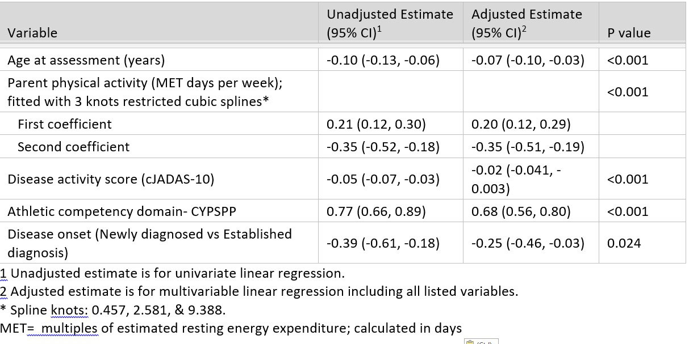The image size is (689, 344).
Task: Click the -0.39 (-0.61, -0.18) cell
Action: 383,243
